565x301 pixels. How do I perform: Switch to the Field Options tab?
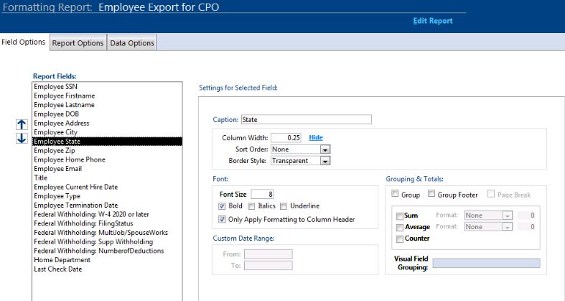(x=24, y=42)
